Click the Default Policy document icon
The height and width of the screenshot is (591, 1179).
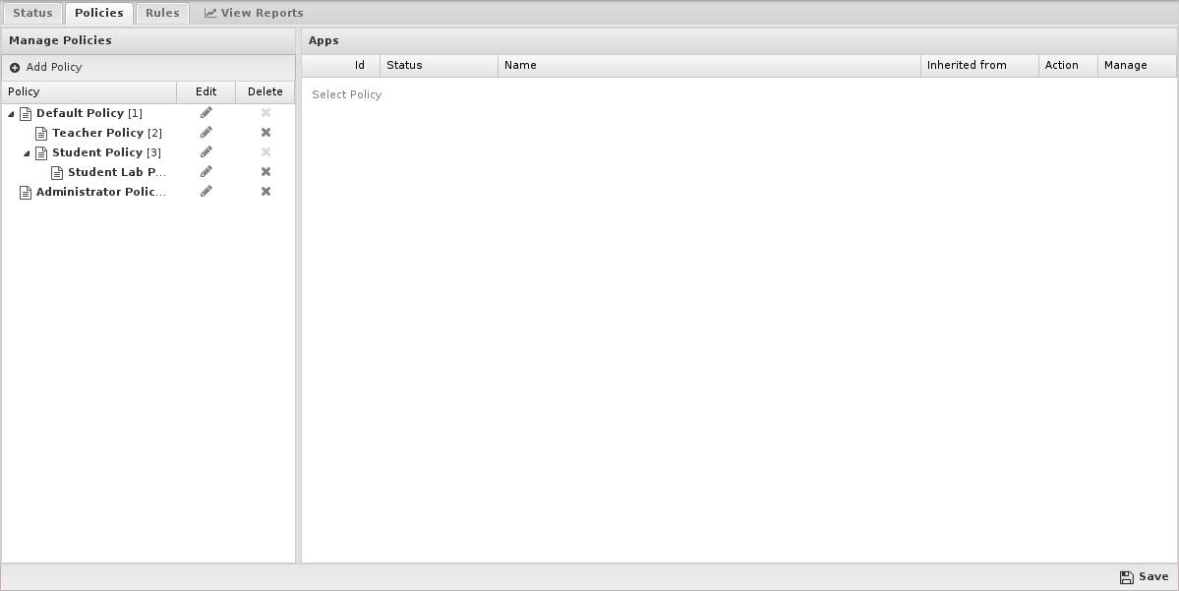click(x=26, y=113)
